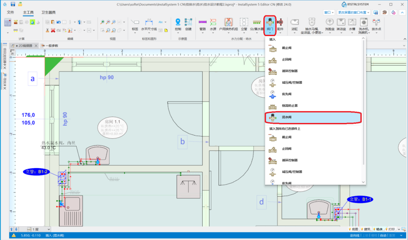Expand the layer visibility options arrow
Screen dimensions: 408x240
pos(398,229)
